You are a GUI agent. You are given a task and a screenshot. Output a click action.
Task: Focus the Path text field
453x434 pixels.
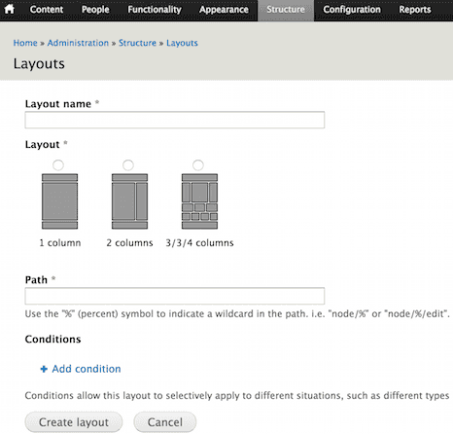tap(175, 296)
